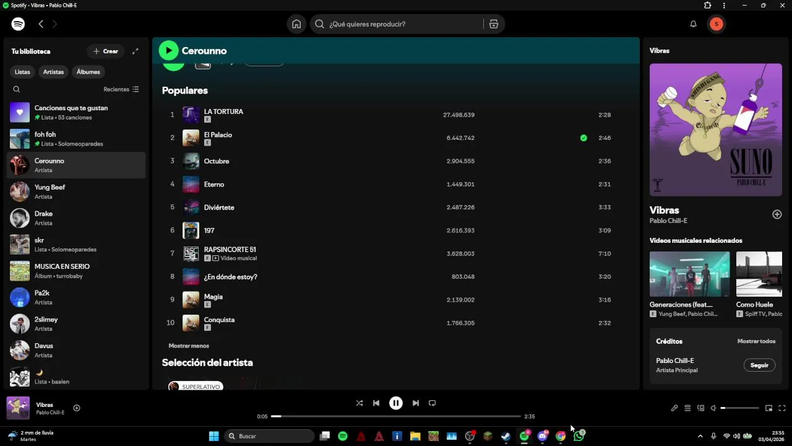Open WhatsApp from taskbar
The width and height of the screenshot is (792, 446).
579,436
